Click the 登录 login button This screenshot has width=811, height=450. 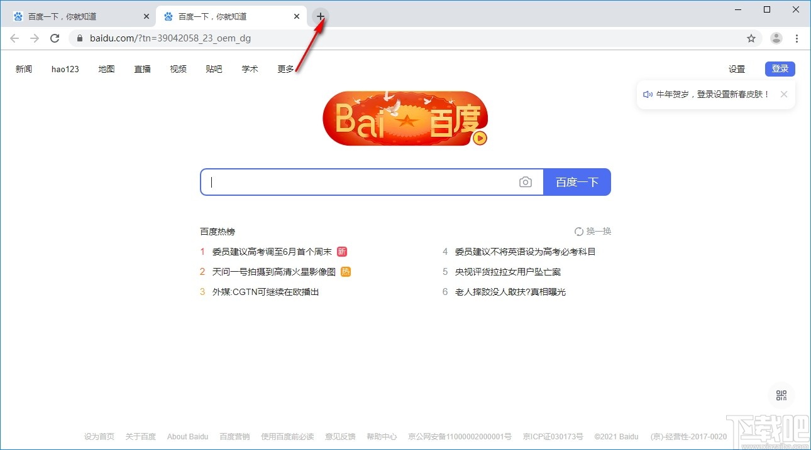tap(780, 69)
